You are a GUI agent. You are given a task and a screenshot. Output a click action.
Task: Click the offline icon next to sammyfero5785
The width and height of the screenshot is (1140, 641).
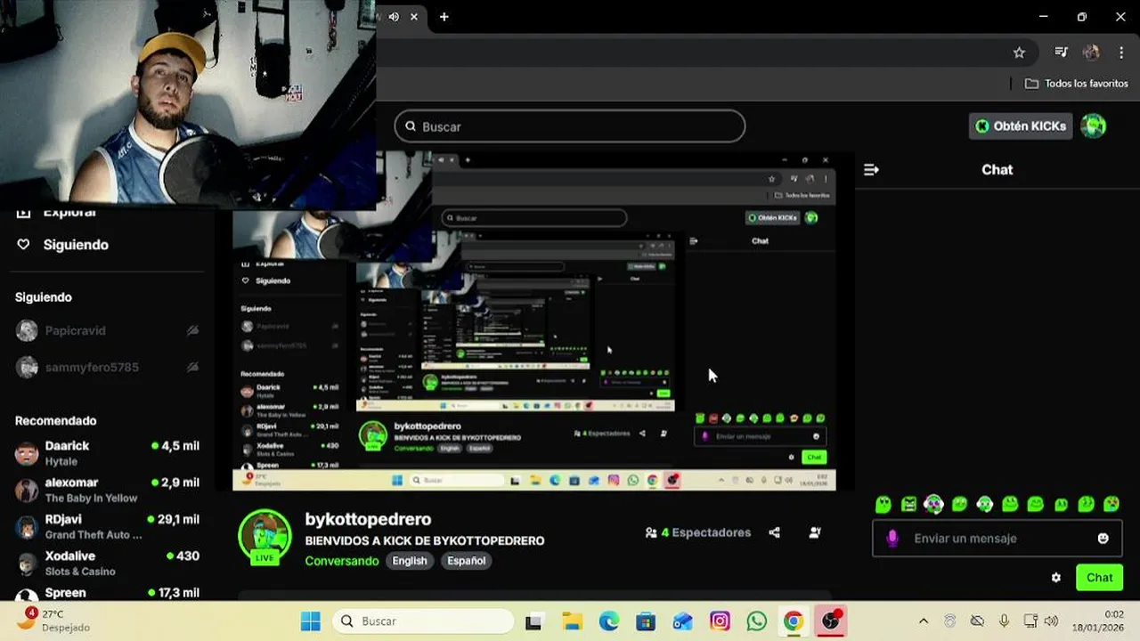tap(192, 367)
